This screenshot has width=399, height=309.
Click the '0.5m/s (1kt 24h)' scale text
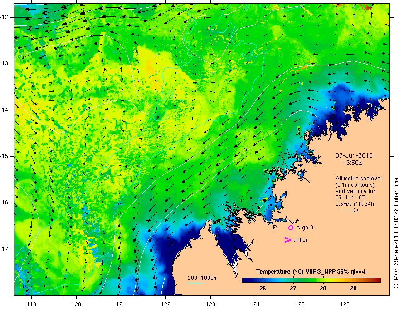coord(355,204)
